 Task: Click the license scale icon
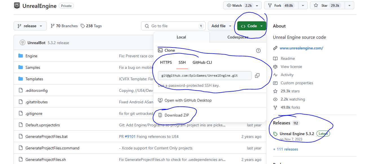coord(275,67)
